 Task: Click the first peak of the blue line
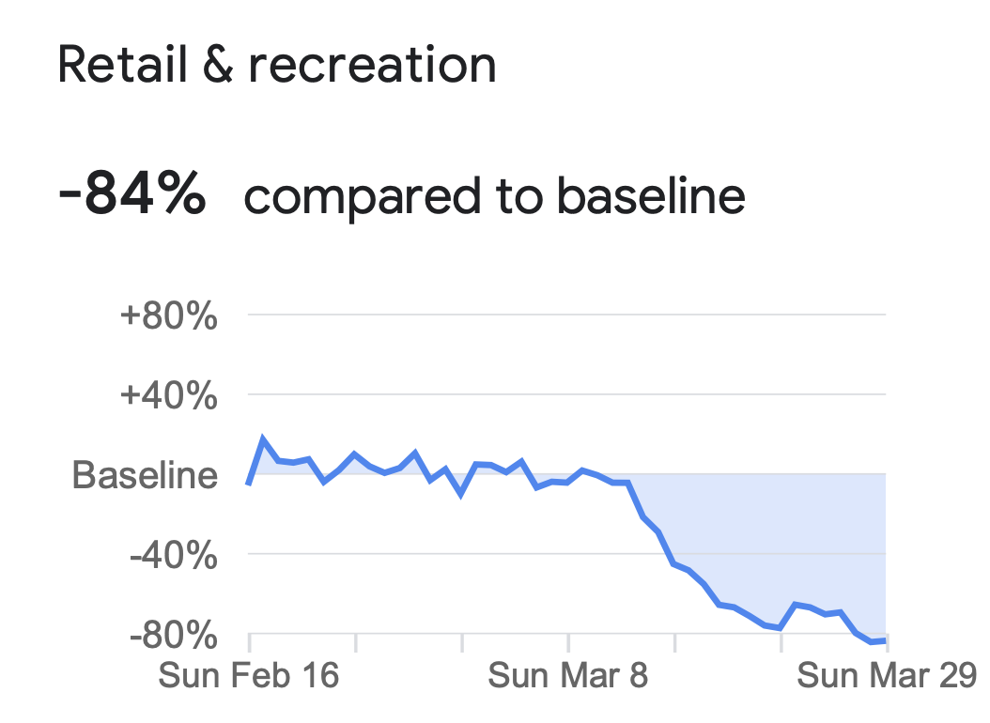point(263,438)
